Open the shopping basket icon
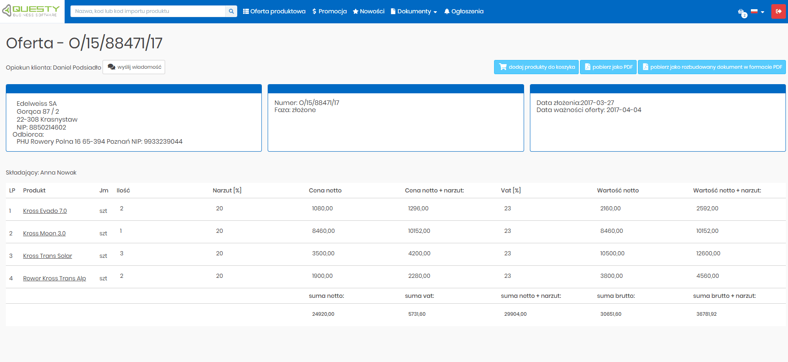Screen dimensions: 788x362 click(742, 12)
